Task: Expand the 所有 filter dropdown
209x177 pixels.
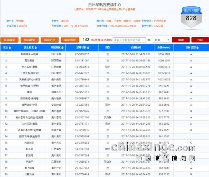Action: click(x=161, y=40)
